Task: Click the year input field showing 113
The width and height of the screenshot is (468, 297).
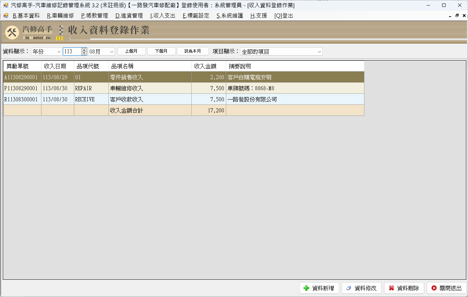Action: point(72,52)
